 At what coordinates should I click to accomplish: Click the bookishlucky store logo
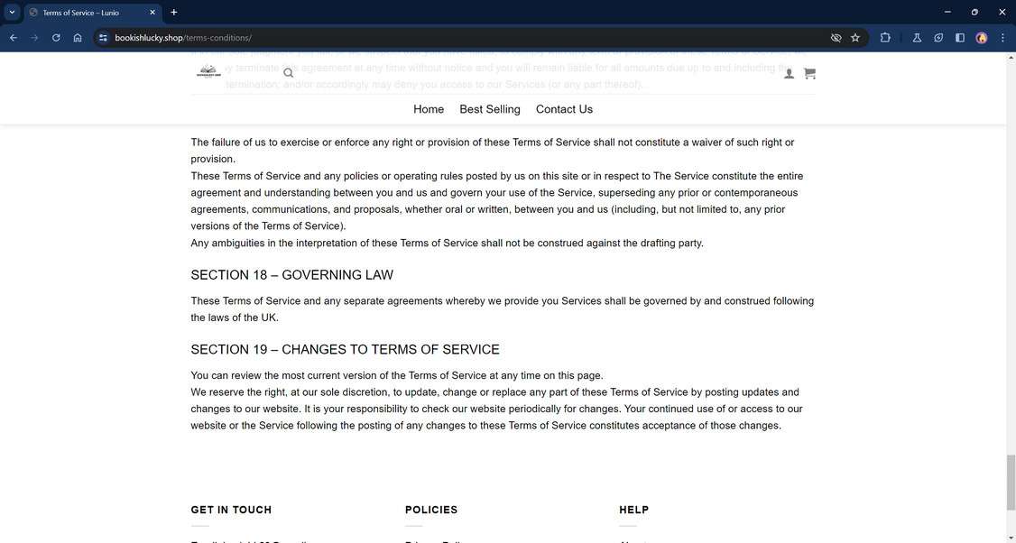(208, 72)
